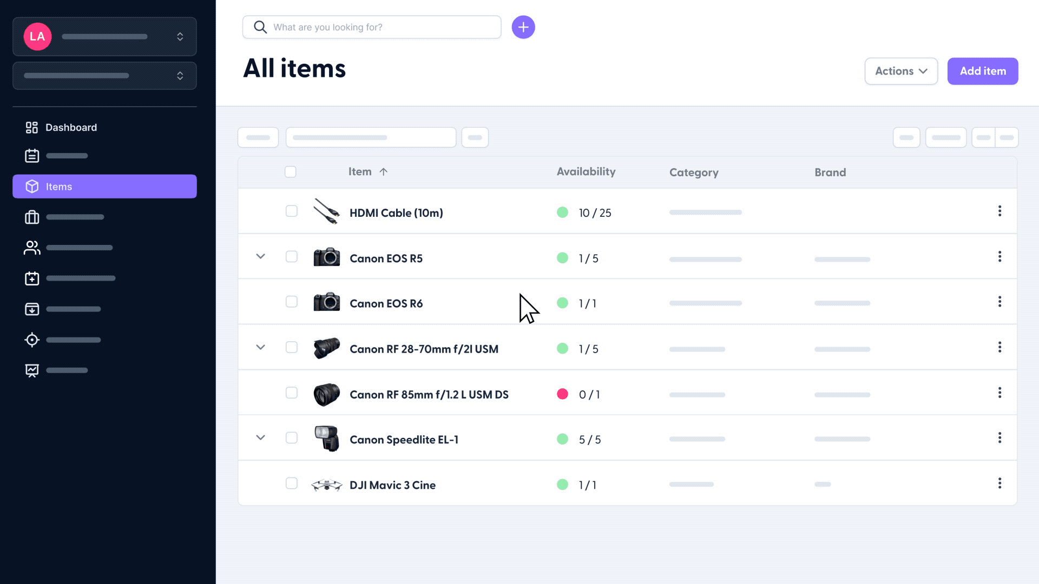Screen dimensions: 1039x584
Task: Click the Items cube icon
Action: pos(32,187)
